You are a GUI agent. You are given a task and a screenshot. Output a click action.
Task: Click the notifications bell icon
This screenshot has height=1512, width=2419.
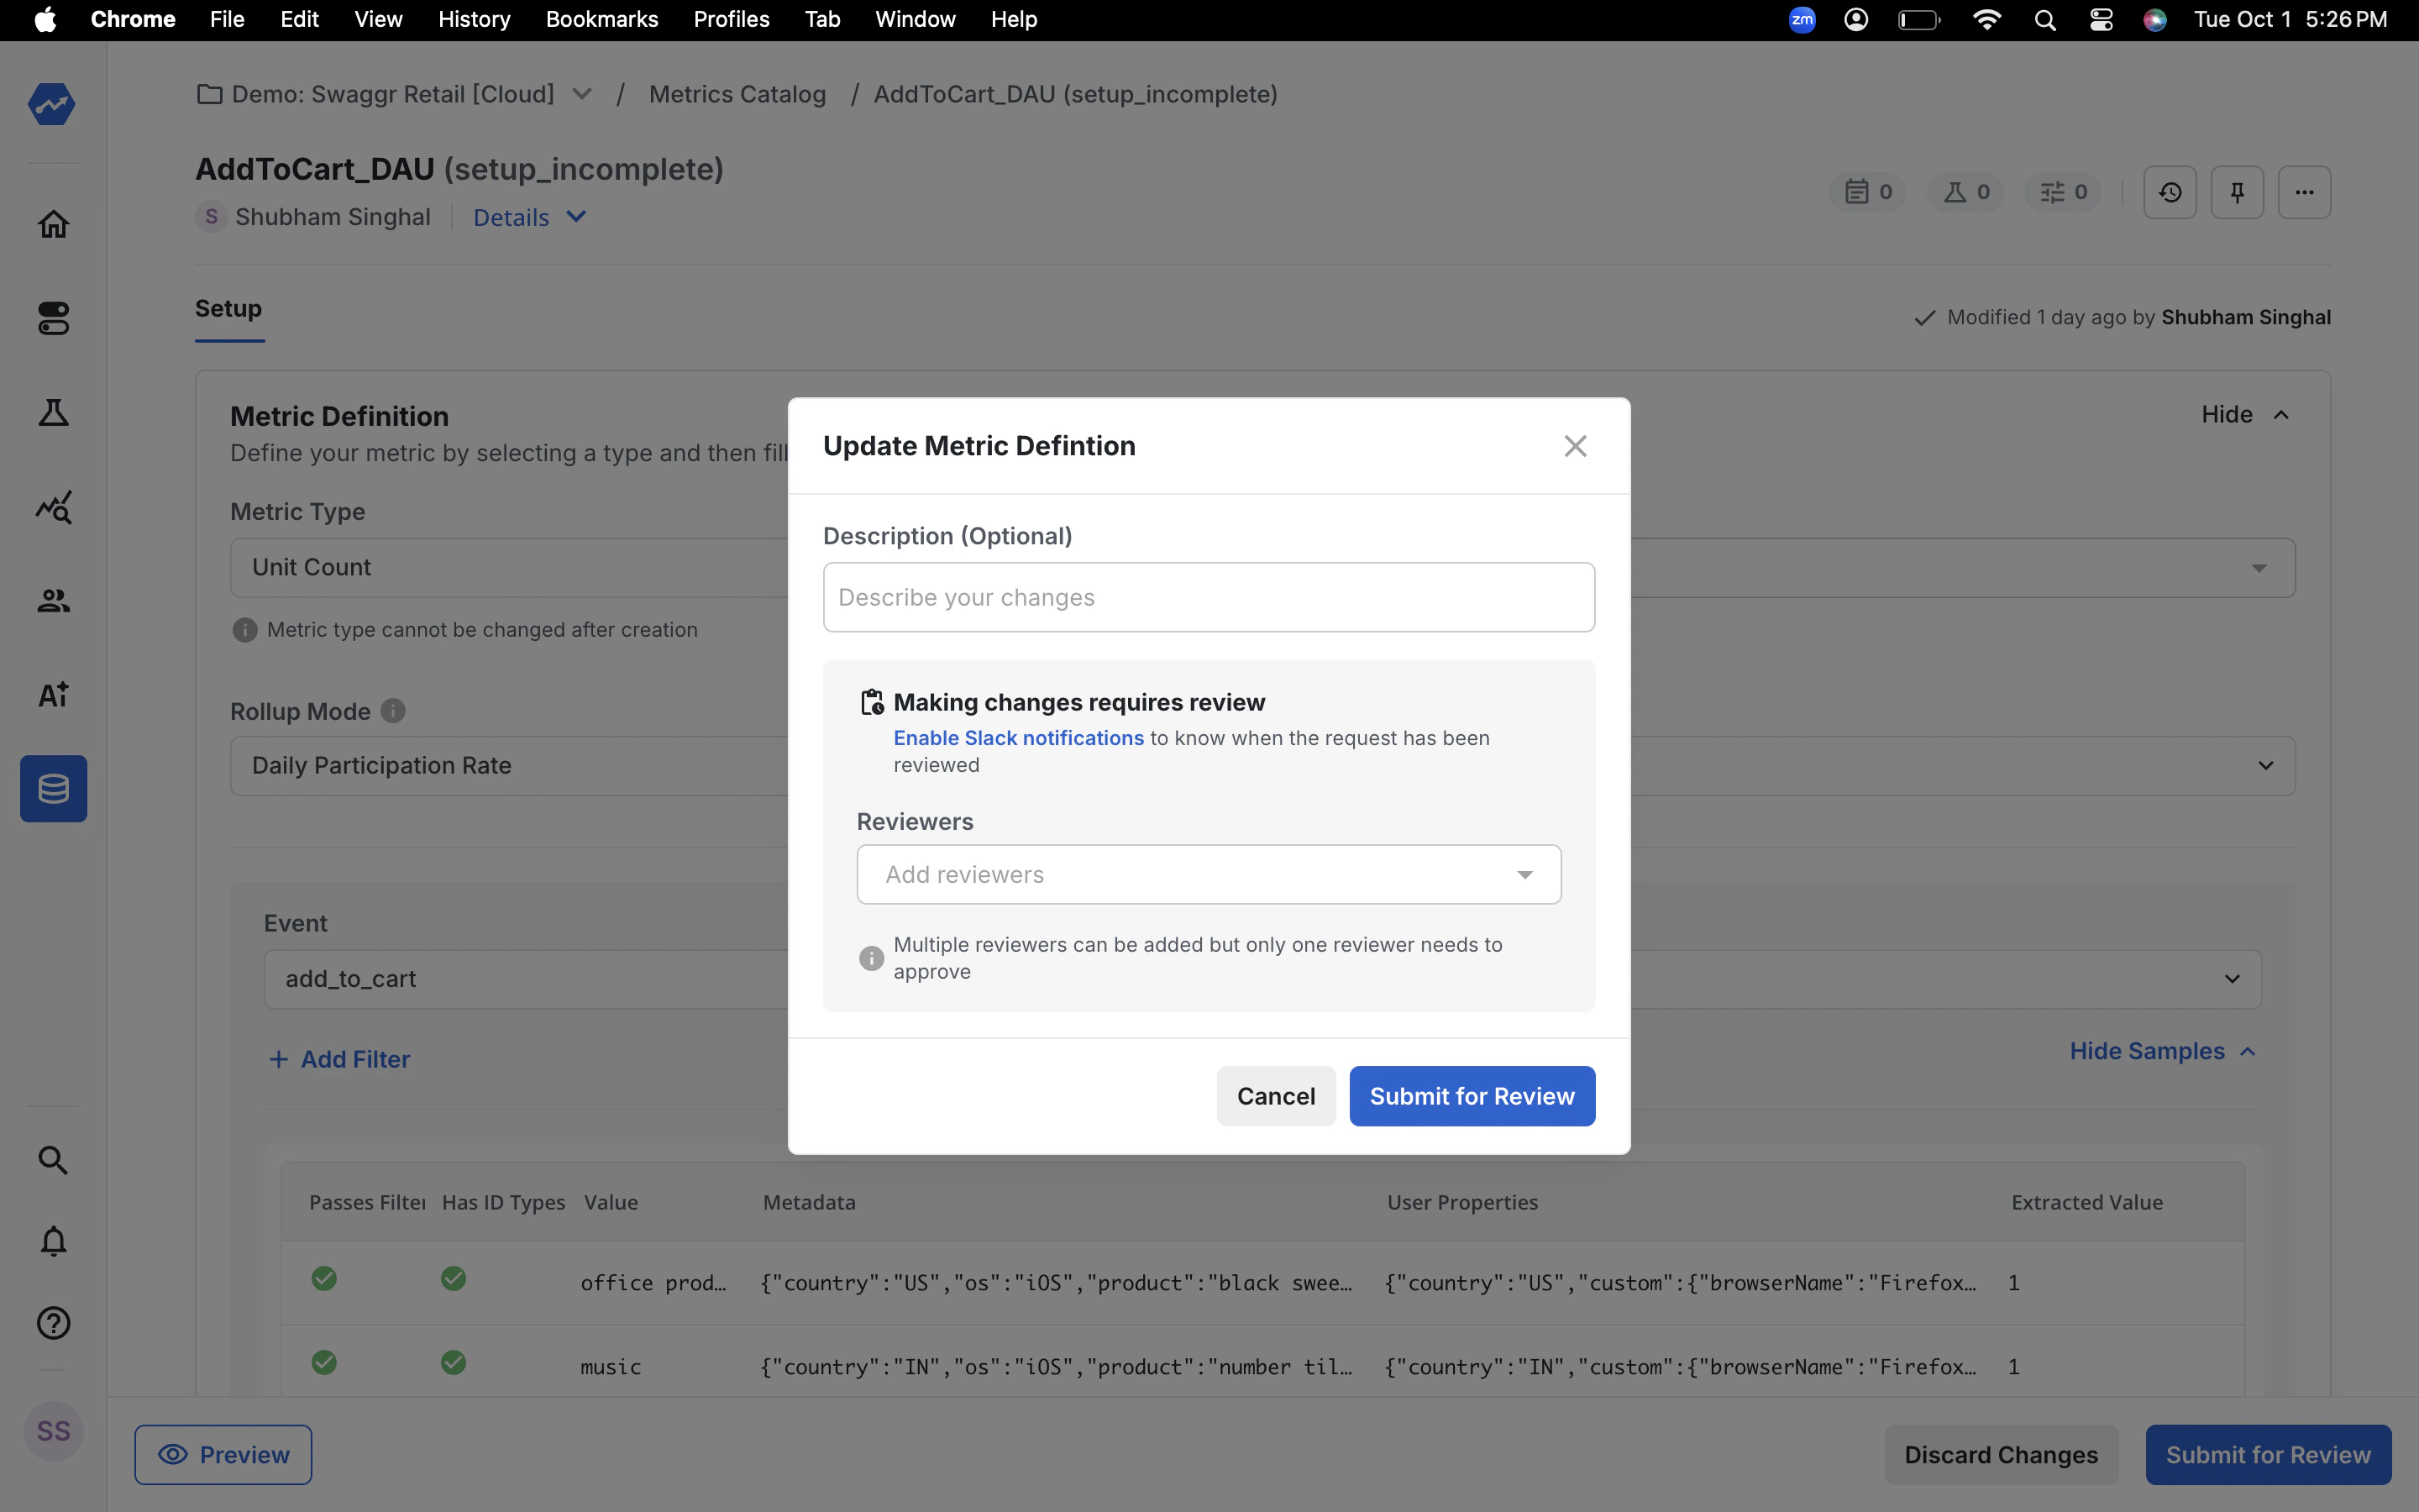(x=53, y=1241)
